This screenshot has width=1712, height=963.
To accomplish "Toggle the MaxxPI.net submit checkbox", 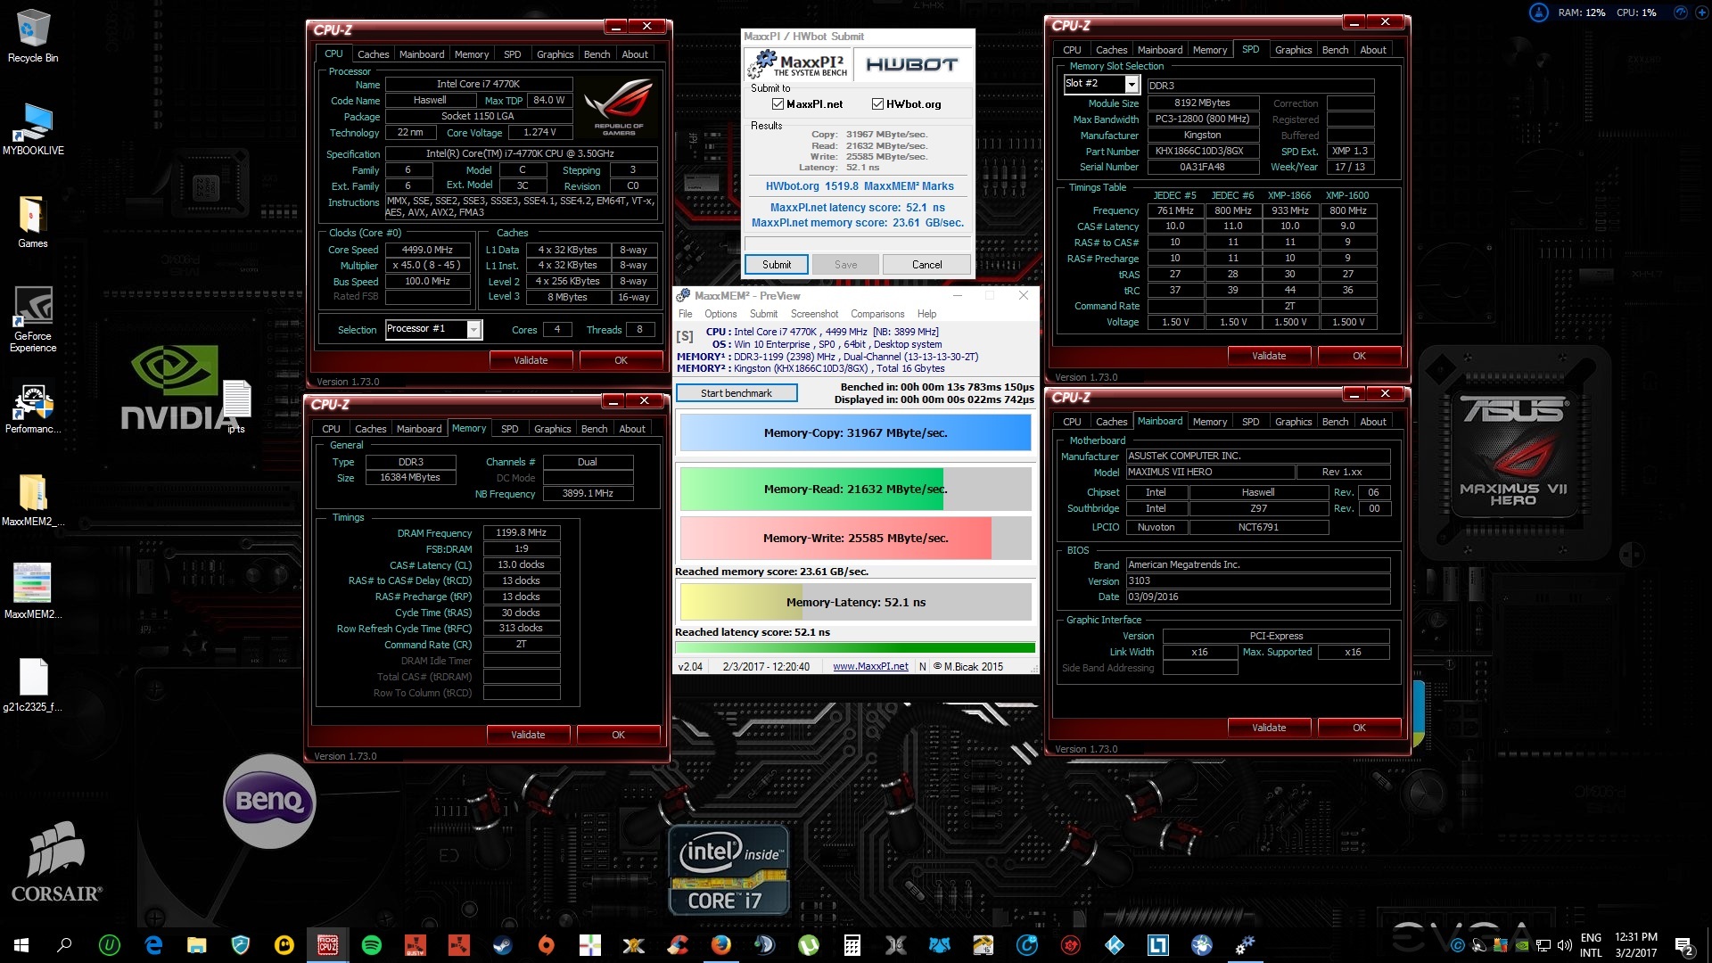I will (778, 104).
